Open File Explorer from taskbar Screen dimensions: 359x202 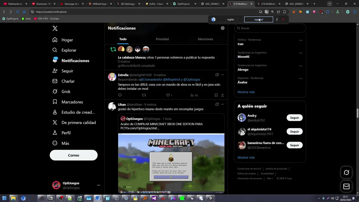tap(13, 198)
